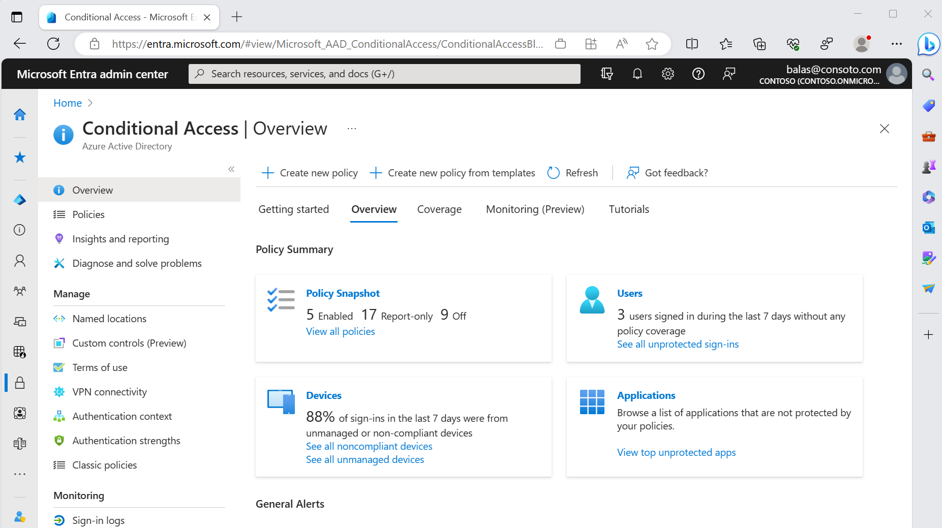Click the browser refresh button

click(x=53, y=44)
